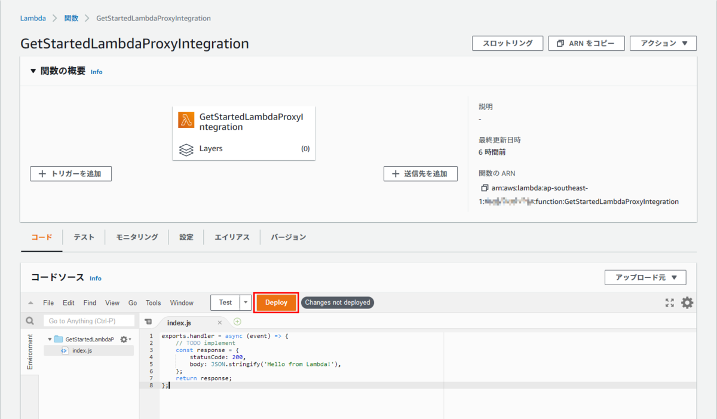
Task: Switch to the エイリアス tab
Action: (232, 237)
